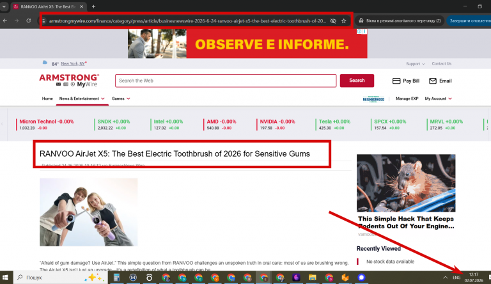The height and width of the screenshot is (284, 491).
Task: Open the New York, NY weather link
Action: coord(73,63)
